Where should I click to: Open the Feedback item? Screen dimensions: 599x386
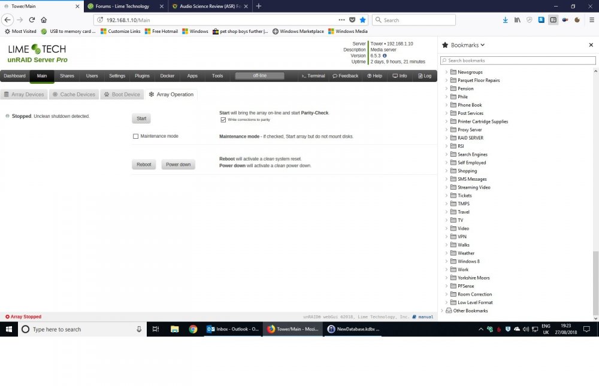[346, 76]
